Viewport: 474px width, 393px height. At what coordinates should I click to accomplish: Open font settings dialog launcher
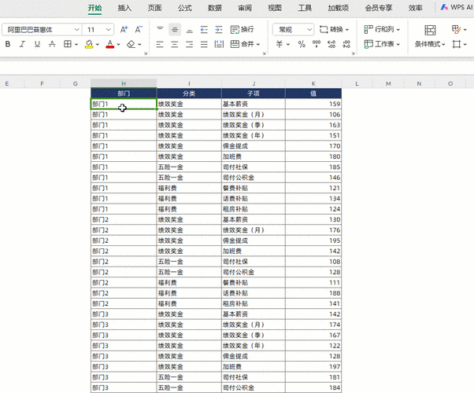(146, 53)
